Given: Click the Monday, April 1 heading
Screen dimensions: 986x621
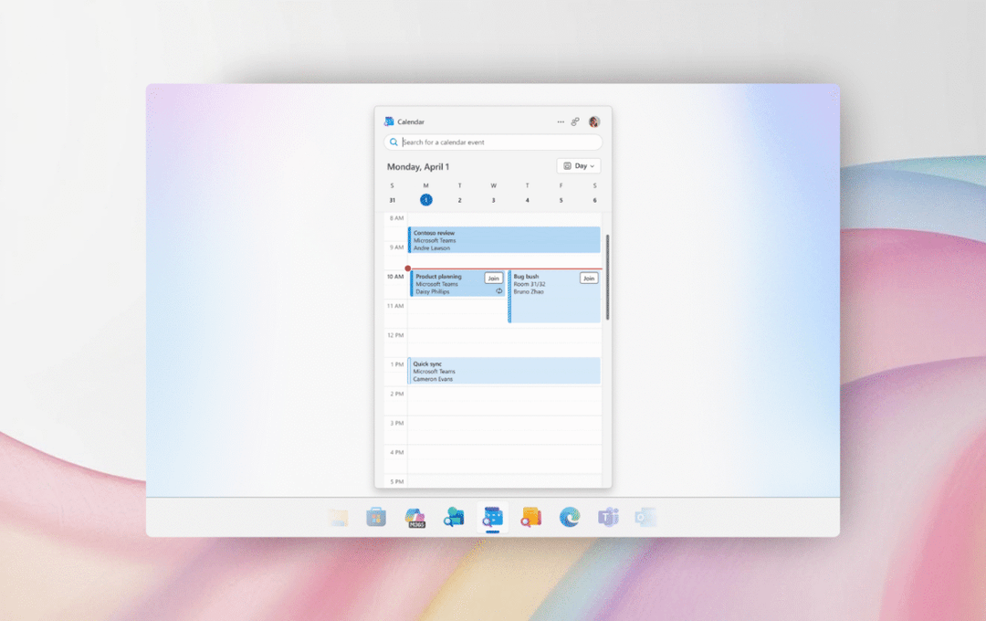Looking at the screenshot, I should (x=417, y=165).
